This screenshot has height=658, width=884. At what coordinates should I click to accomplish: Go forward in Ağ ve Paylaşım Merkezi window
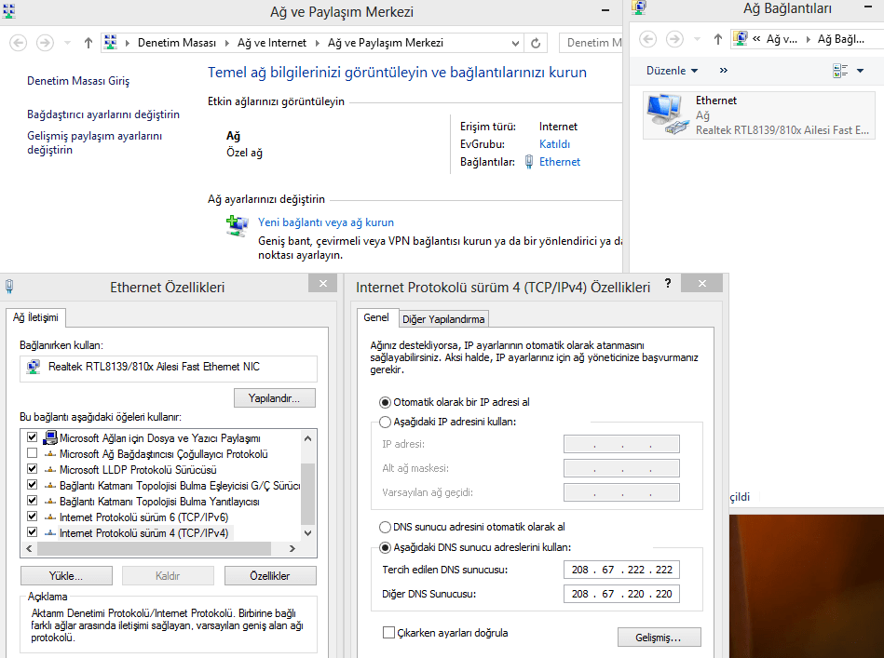point(45,43)
